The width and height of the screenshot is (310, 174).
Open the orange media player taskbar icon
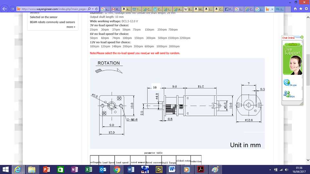point(187,169)
